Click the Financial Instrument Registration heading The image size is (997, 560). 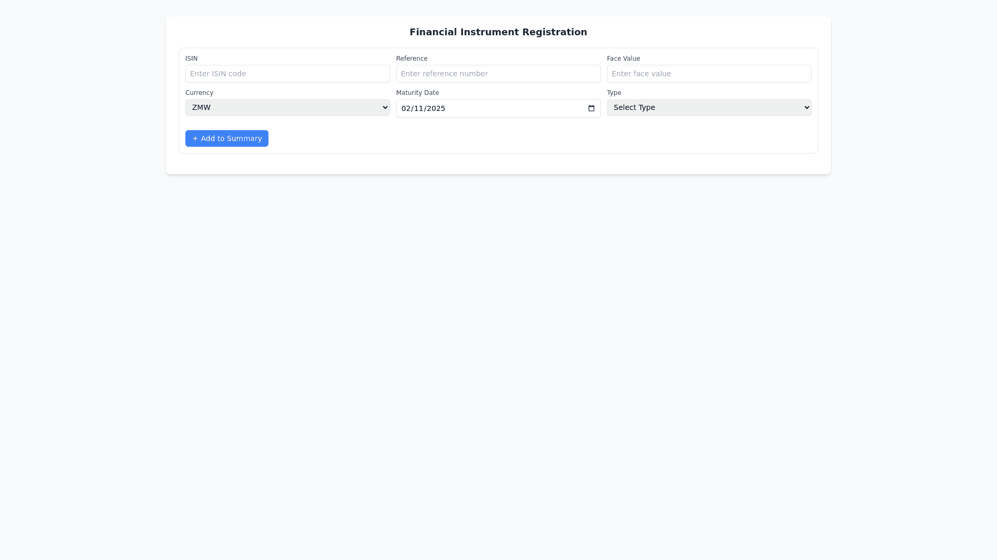point(498,32)
